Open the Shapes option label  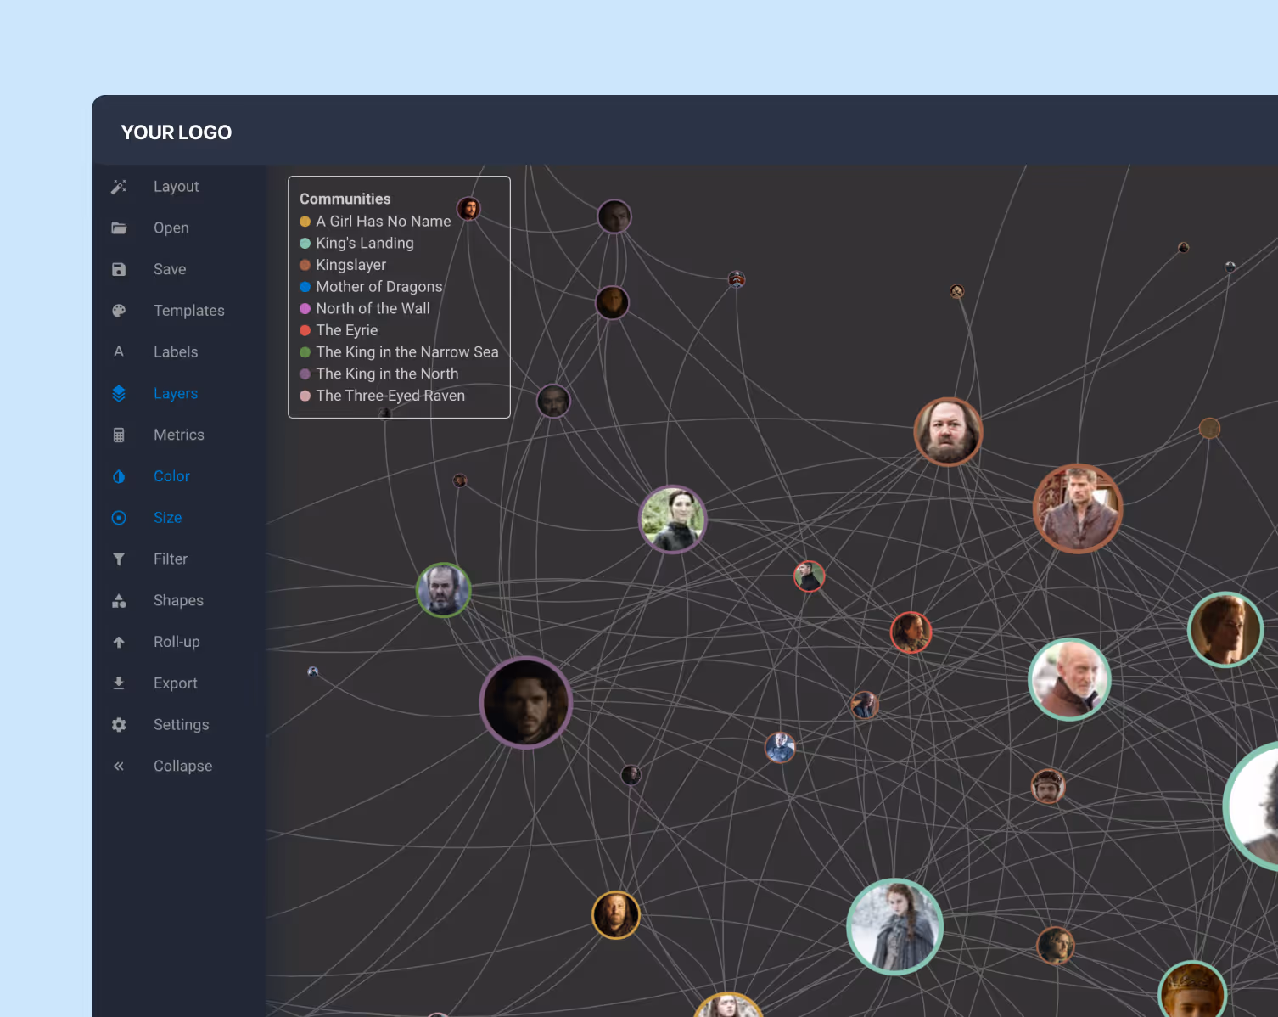coord(178,600)
